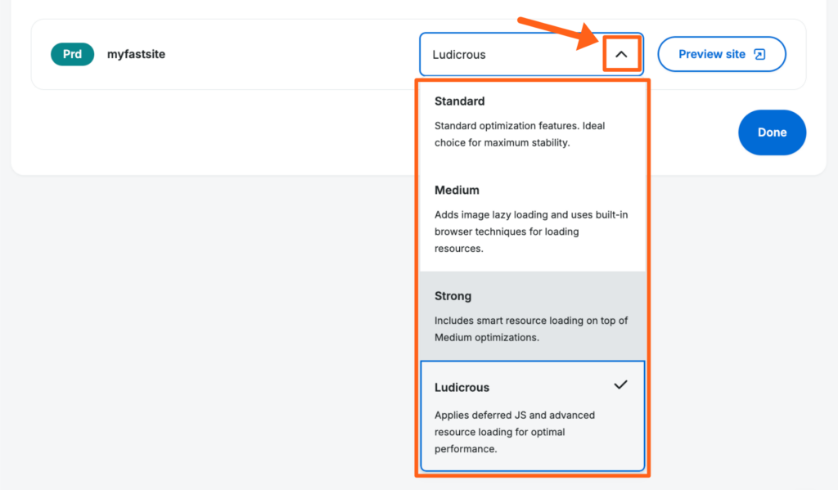Click the "Applies deferred JS" description text

point(515,432)
